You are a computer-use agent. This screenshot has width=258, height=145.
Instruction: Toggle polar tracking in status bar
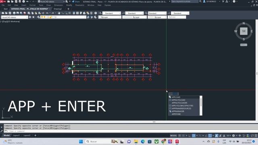point(194,136)
